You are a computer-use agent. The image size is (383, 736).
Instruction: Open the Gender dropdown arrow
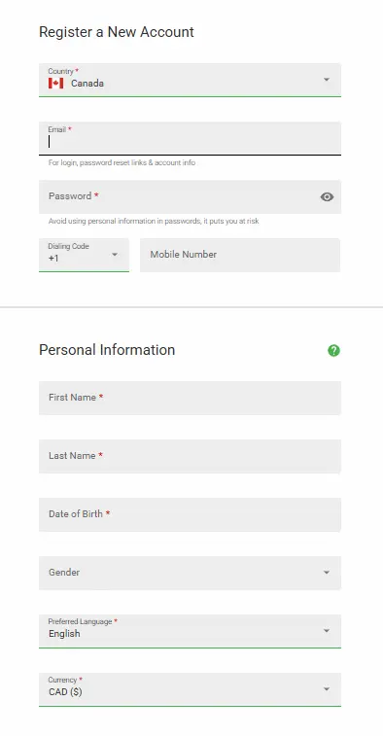click(327, 573)
